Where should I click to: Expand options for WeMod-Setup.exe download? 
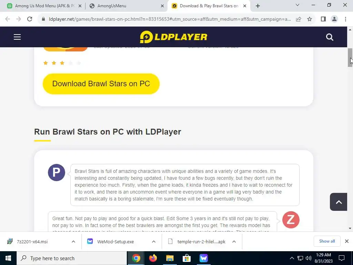[154, 242]
